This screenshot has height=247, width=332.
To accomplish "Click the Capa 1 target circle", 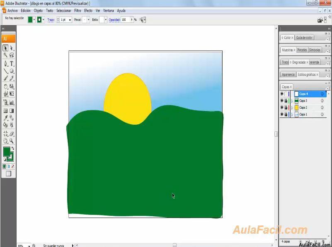I will pos(322,114).
